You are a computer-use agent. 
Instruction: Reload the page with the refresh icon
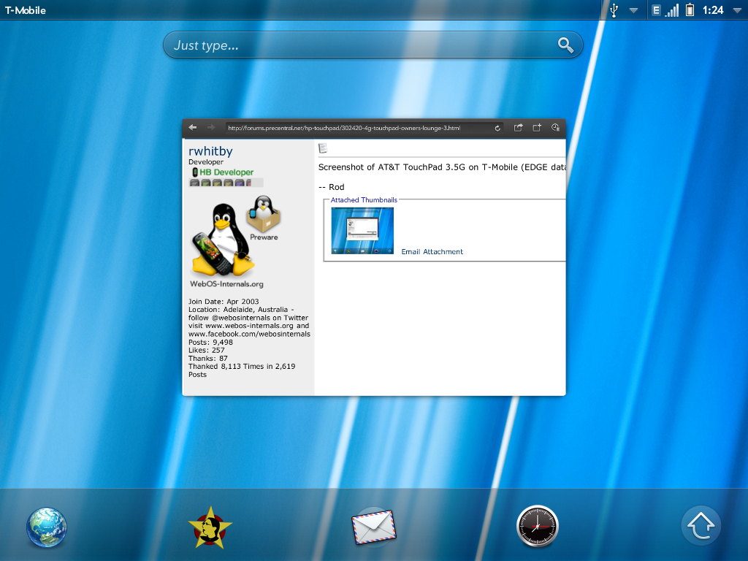point(497,128)
